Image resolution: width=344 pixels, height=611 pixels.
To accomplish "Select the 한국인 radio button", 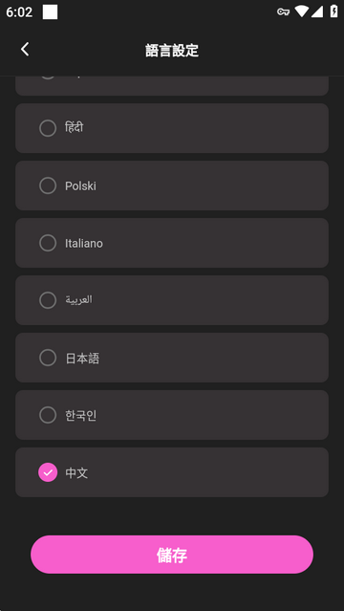I will click(48, 415).
